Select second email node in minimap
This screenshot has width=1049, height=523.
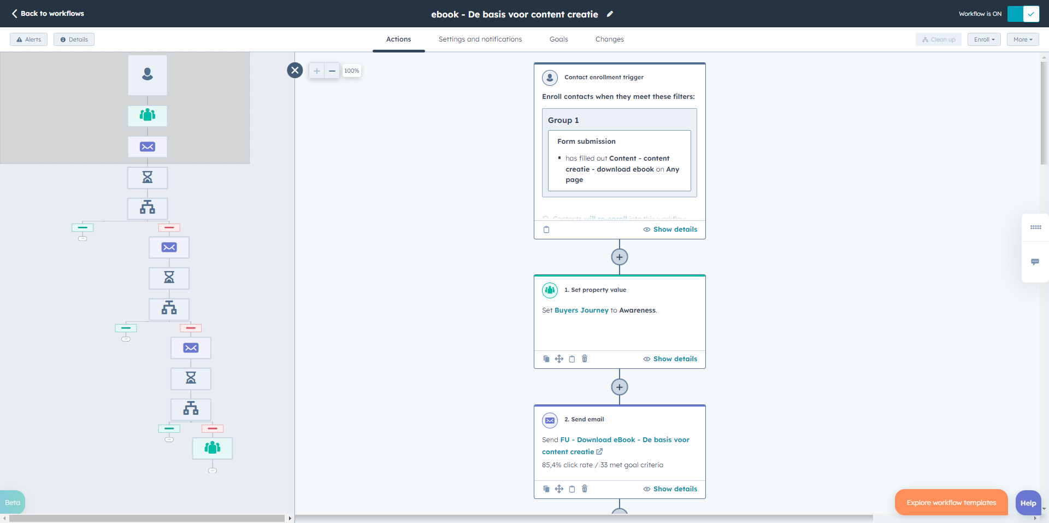coord(169,248)
